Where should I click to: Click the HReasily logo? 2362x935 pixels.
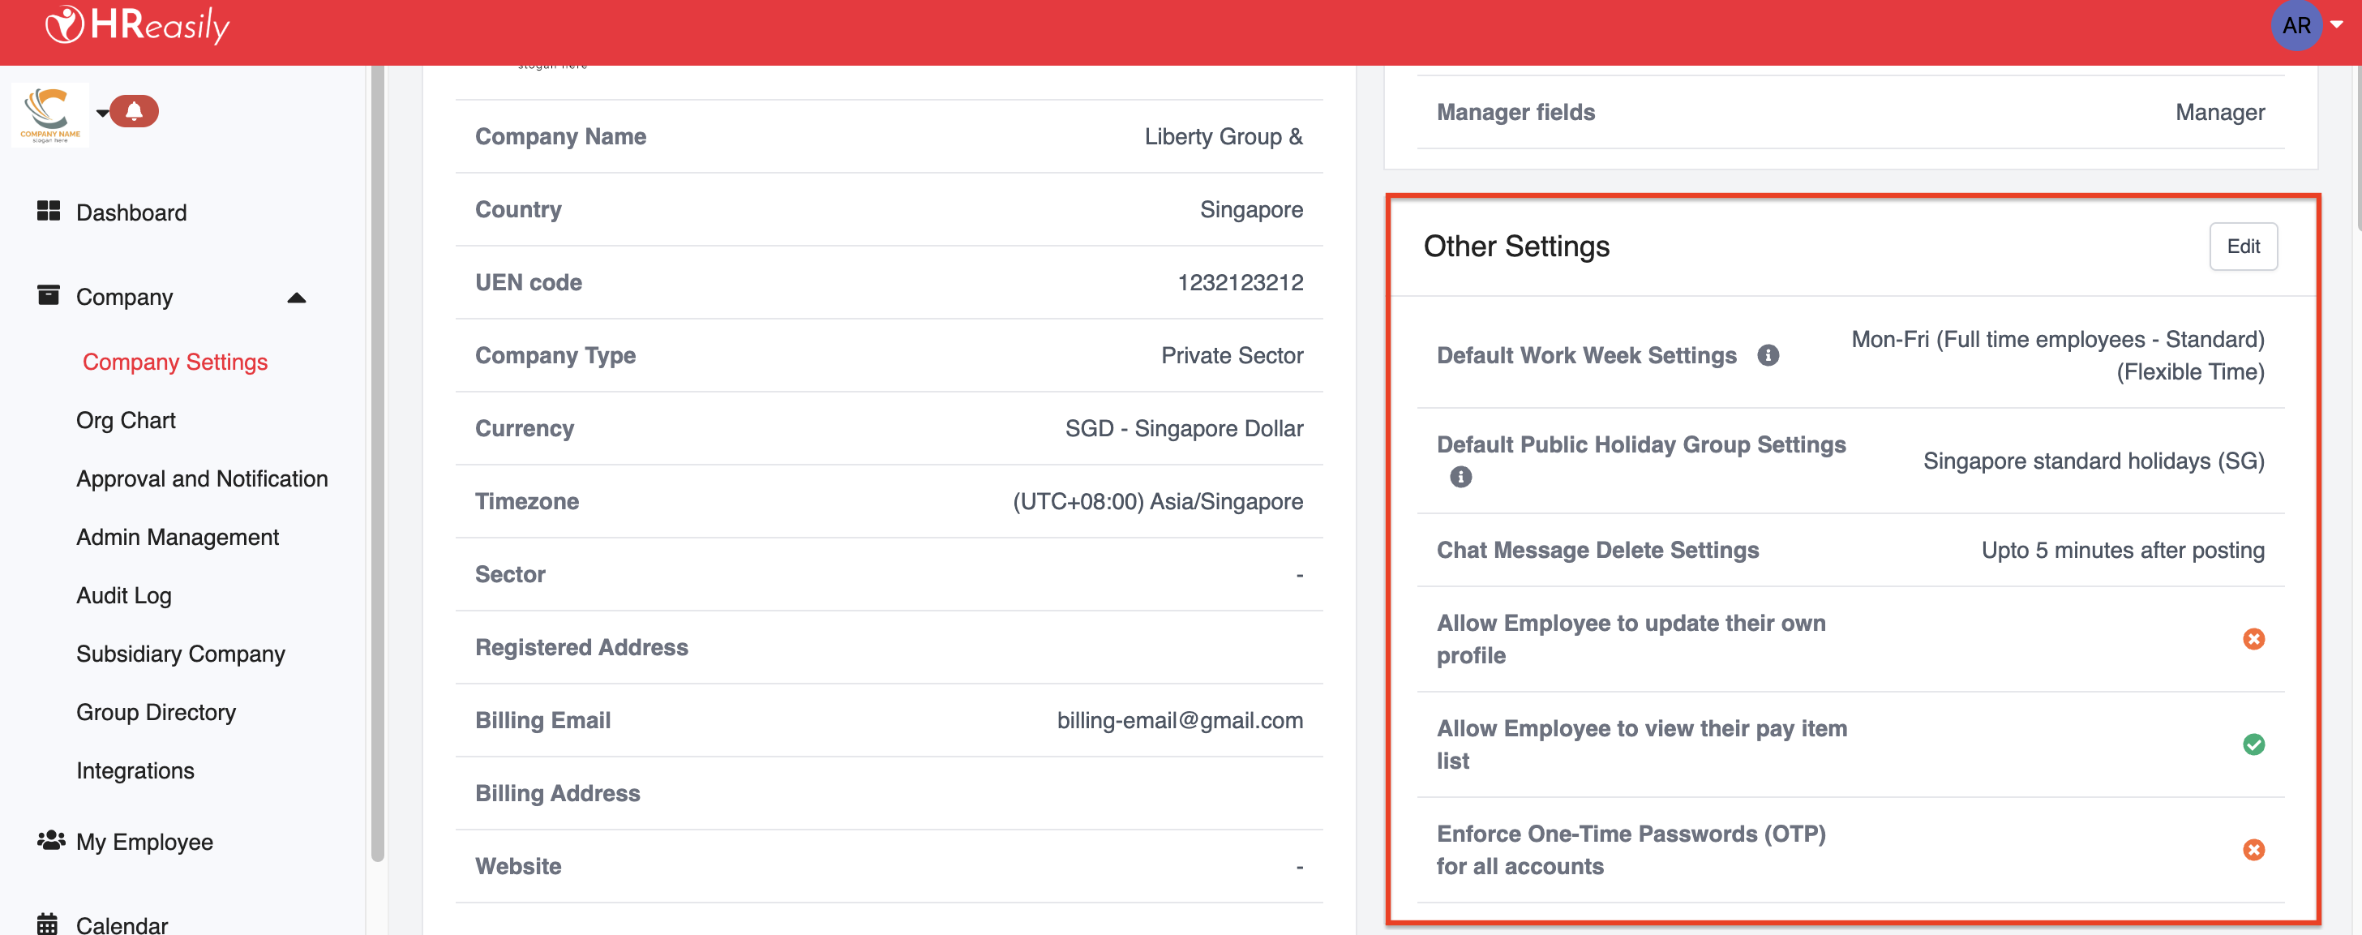(138, 26)
